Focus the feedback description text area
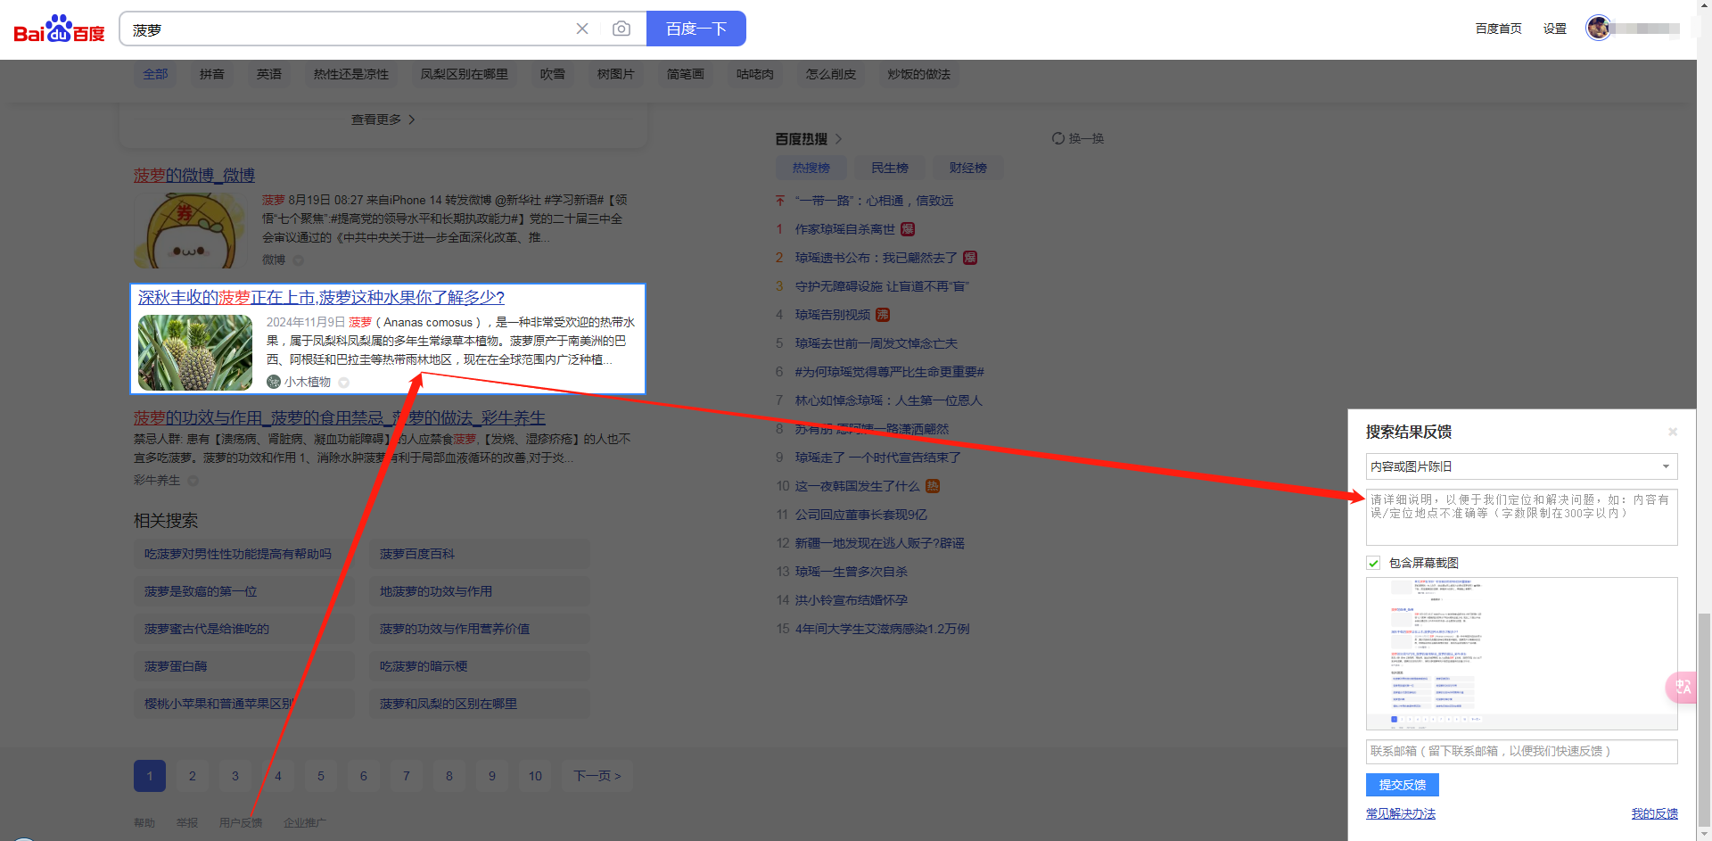 [1521, 516]
